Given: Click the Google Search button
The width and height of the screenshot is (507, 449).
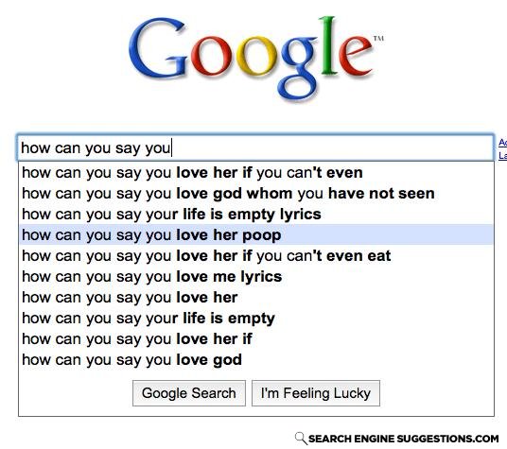Looking at the screenshot, I should coord(189,393).
